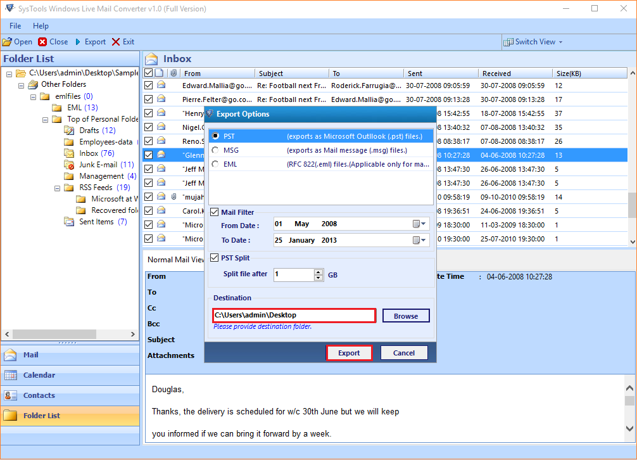Screen dimensions: 637x460
Task: Open the From Date dropdown arrow
Action: 424,224
